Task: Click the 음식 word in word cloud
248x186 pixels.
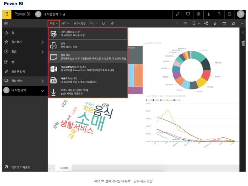Action: point(103,112)
